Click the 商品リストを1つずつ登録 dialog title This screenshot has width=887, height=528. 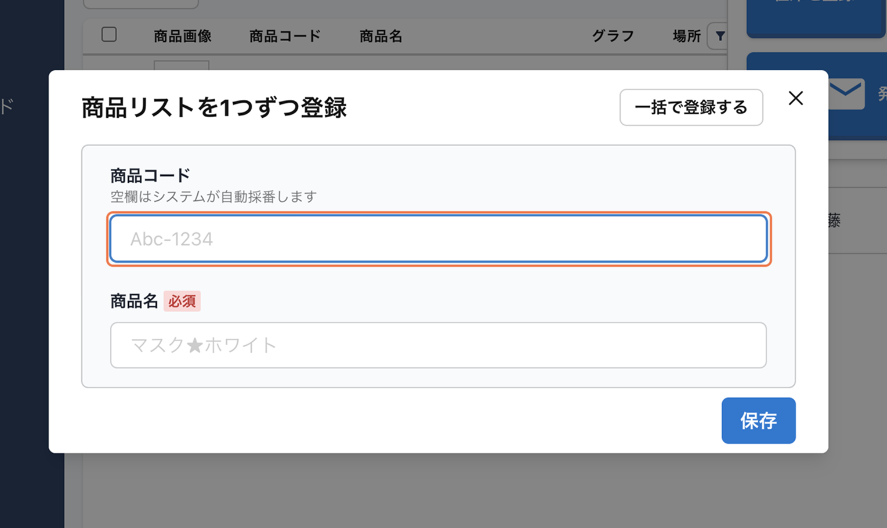coord(213,108)
